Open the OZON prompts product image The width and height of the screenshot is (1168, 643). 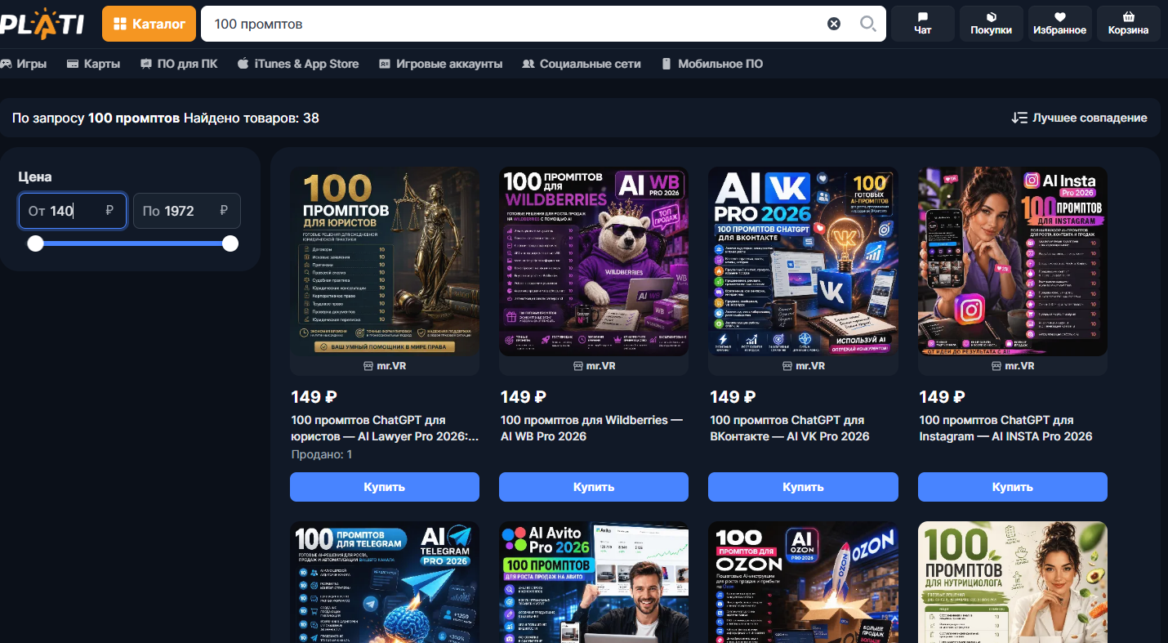coord(803,582)
